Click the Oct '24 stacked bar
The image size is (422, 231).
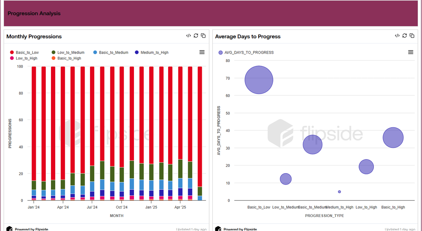tap(122, 133)
